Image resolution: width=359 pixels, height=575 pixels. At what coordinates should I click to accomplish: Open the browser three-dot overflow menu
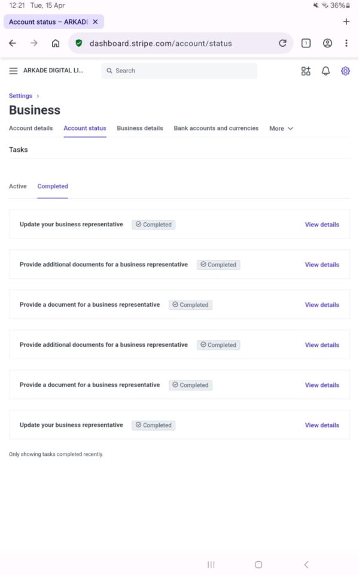click(346, 43)
